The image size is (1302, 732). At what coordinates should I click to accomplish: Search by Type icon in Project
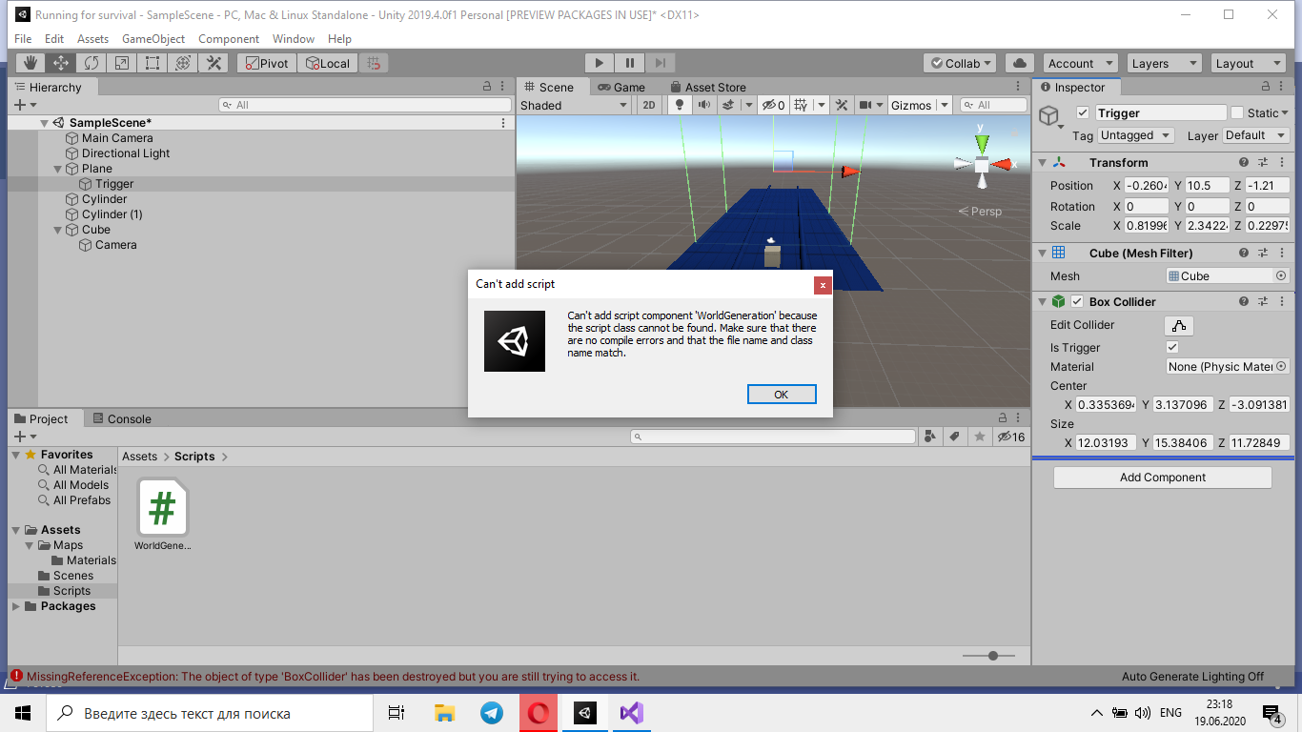pos(930,437)
